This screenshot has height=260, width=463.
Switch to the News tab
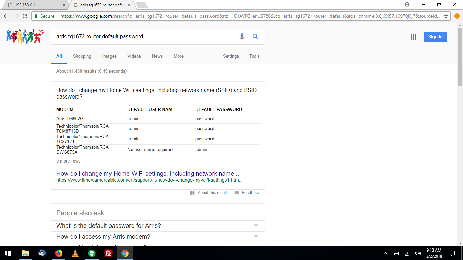[x=157, y=56]
